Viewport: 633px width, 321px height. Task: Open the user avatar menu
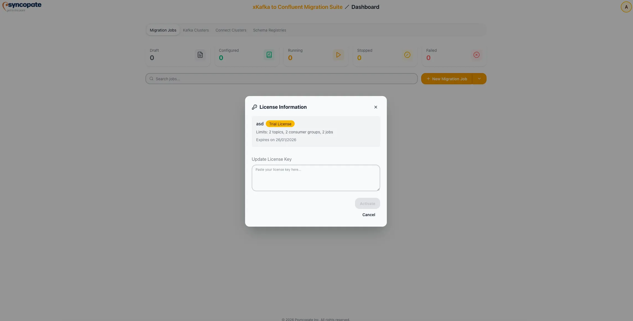626,7
